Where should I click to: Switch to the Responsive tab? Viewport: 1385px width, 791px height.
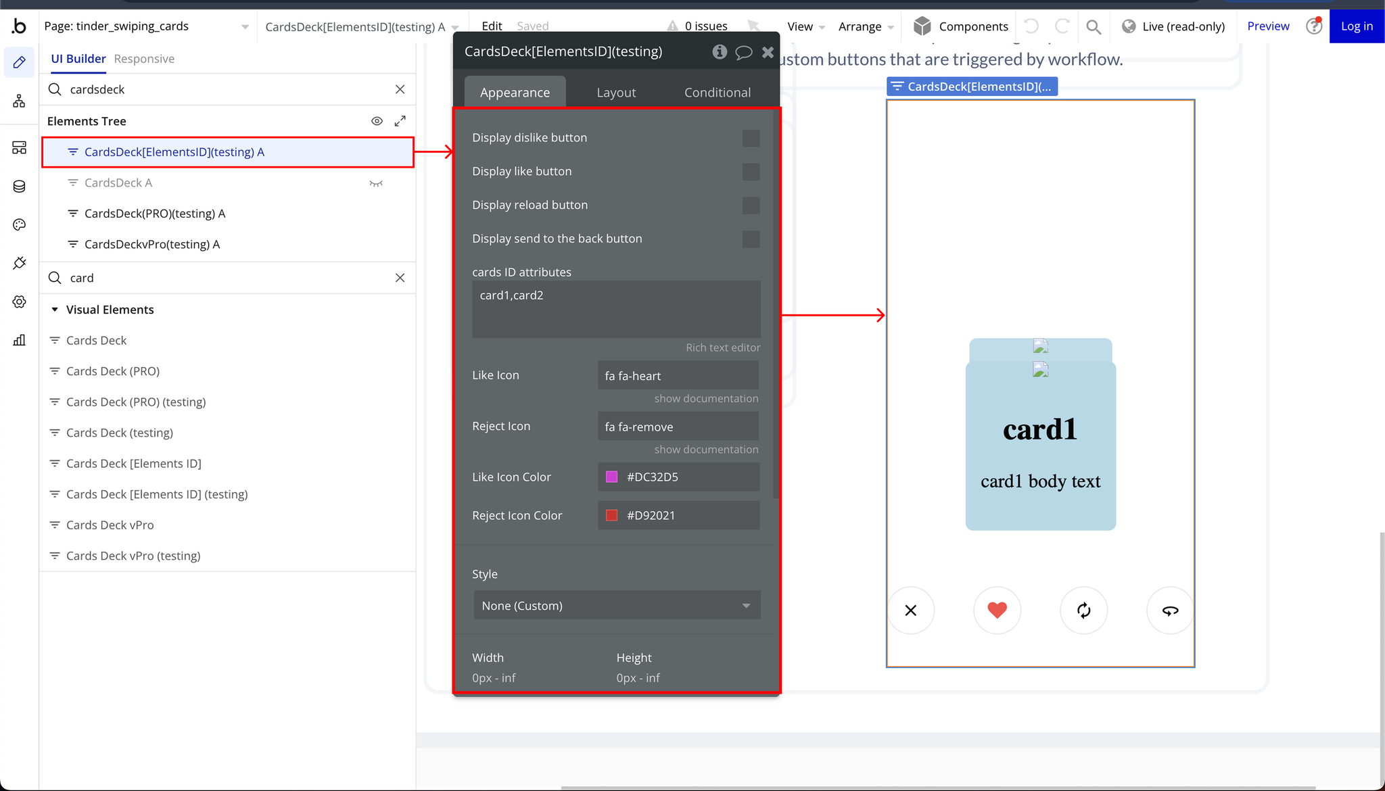144,59
